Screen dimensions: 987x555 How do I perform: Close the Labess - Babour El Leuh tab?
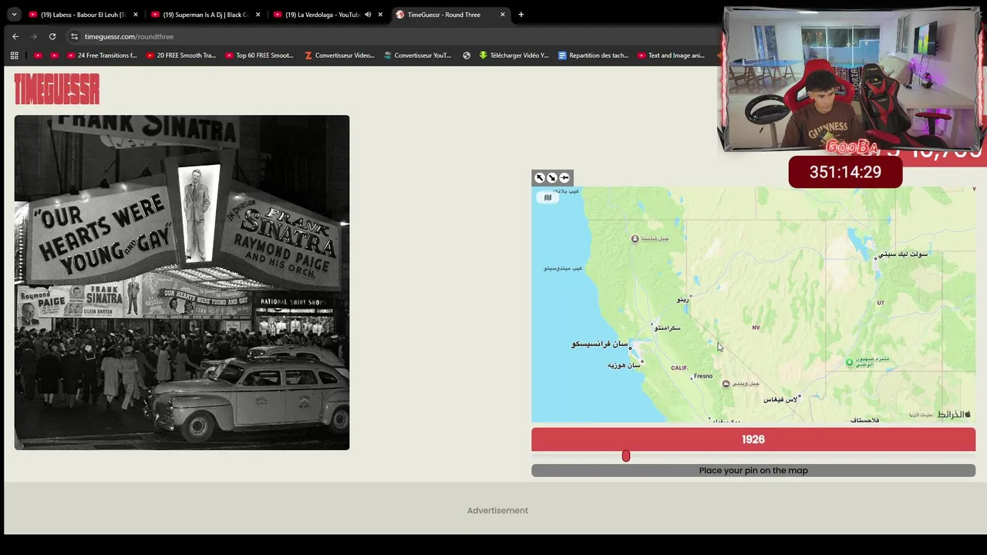pos(135,14)
